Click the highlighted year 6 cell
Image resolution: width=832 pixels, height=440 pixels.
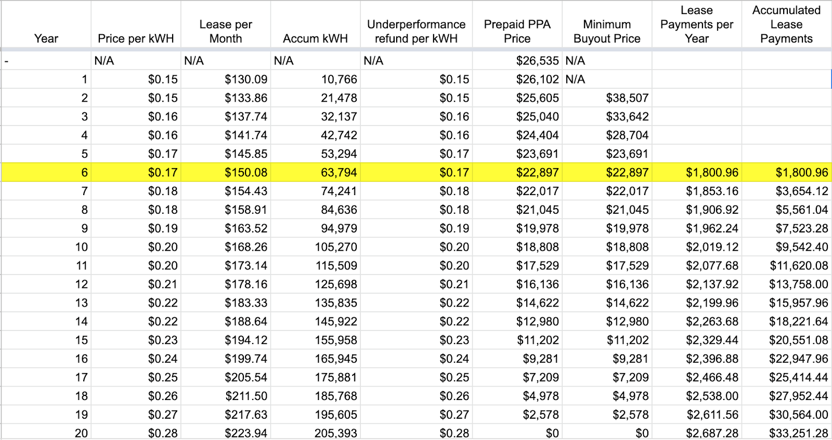tap(46, 172)
